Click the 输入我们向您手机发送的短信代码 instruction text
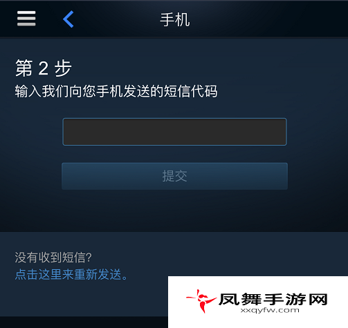The height and width of the screenshot is (328, 348). pos(116,91)
